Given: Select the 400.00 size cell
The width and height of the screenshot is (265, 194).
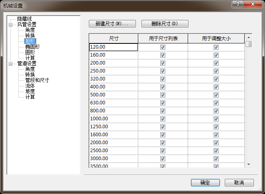Looking at the screenshot, I should pyautogui.click(x=114, y=87).
